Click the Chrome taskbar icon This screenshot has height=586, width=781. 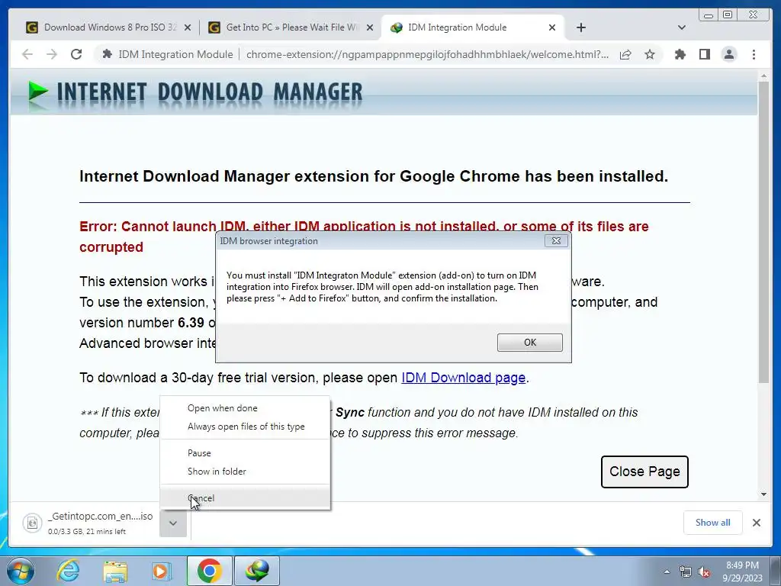pos(209,571)
